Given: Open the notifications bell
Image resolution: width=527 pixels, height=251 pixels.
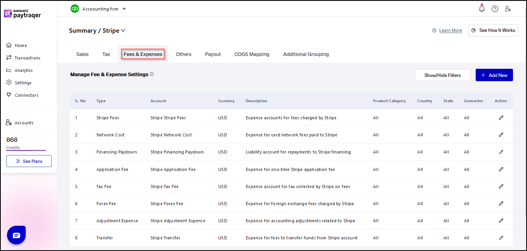Looking at the screenshot, I should tap(482, 9).
